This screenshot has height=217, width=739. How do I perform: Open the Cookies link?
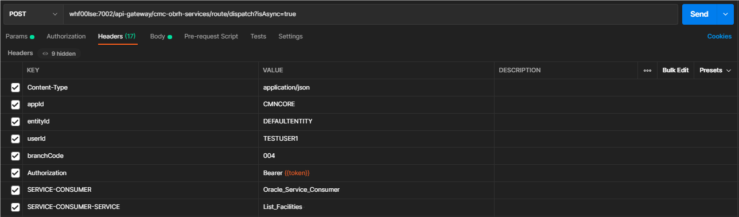[x=719, y=36]
